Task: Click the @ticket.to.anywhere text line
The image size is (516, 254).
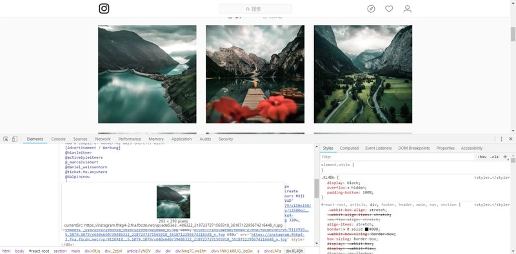Action: coord(86,172)
